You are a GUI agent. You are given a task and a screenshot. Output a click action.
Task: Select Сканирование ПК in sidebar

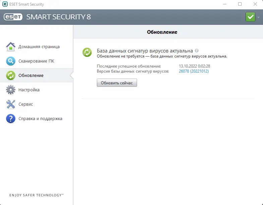pos(36,61)
